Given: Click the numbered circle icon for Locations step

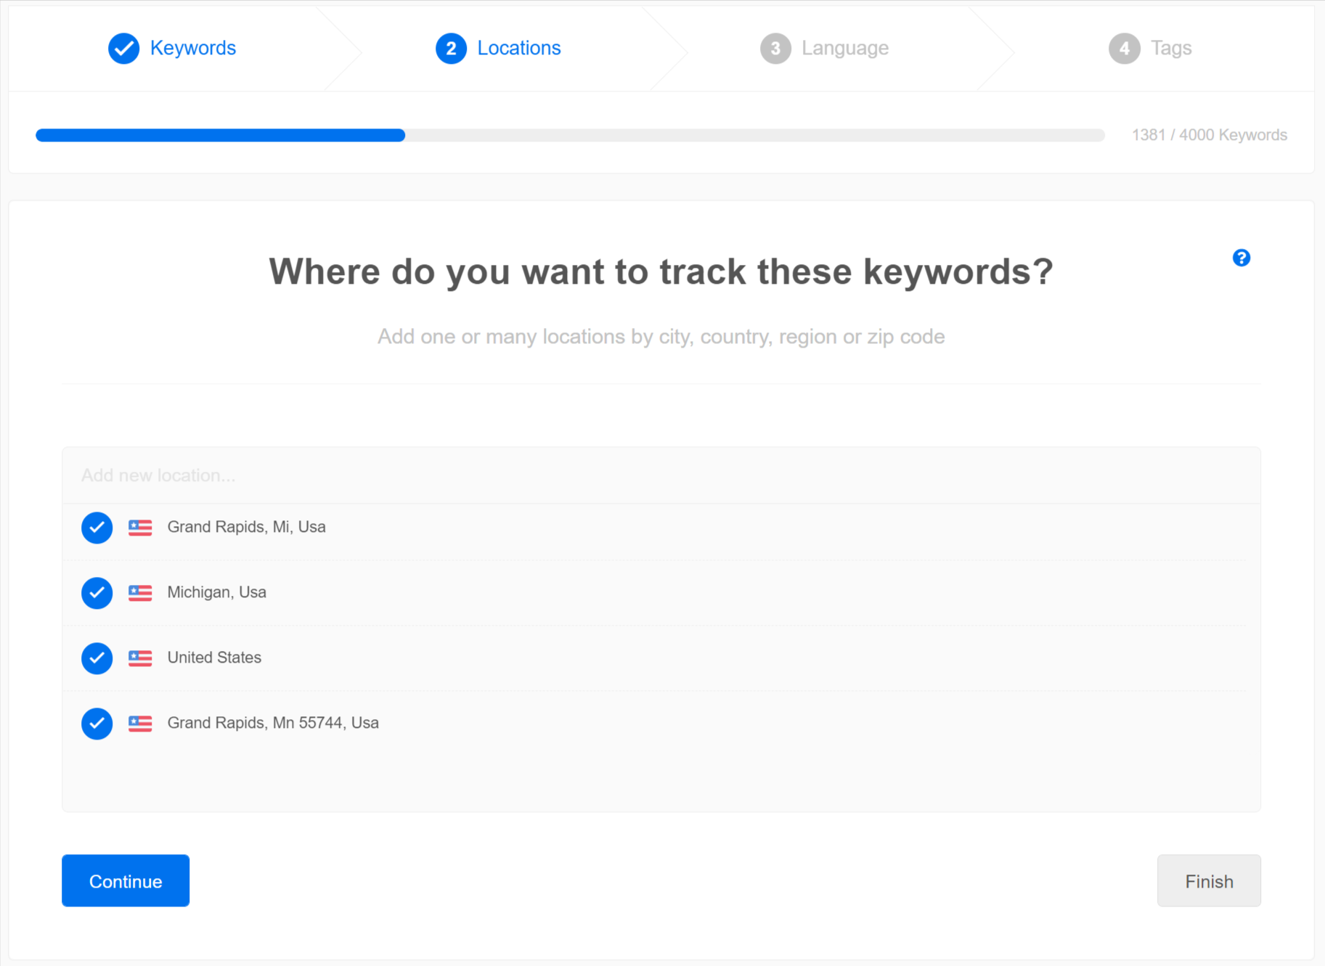Looking at the screenshot, I should (451, 48).
